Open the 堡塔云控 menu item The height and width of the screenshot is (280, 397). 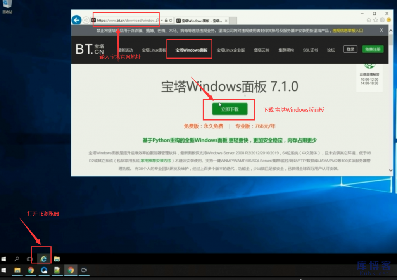coord(262,50)
